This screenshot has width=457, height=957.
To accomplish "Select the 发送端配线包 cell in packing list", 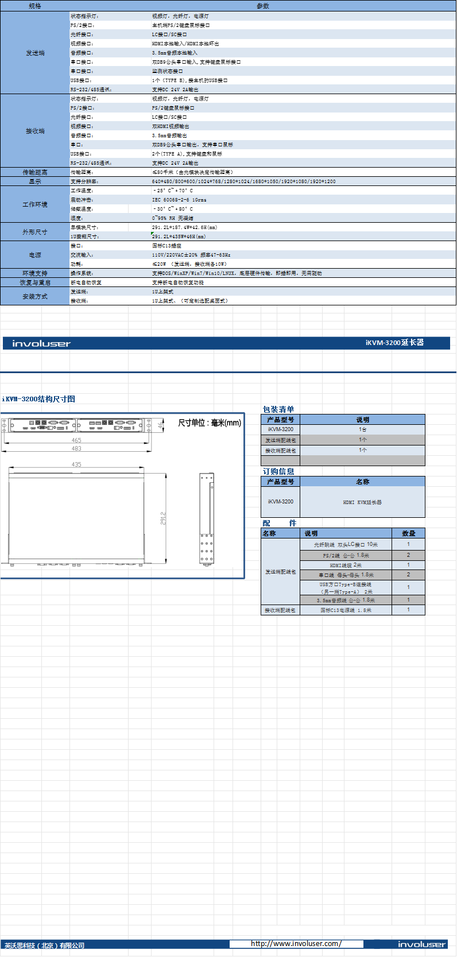I will [x=281, y=440].
